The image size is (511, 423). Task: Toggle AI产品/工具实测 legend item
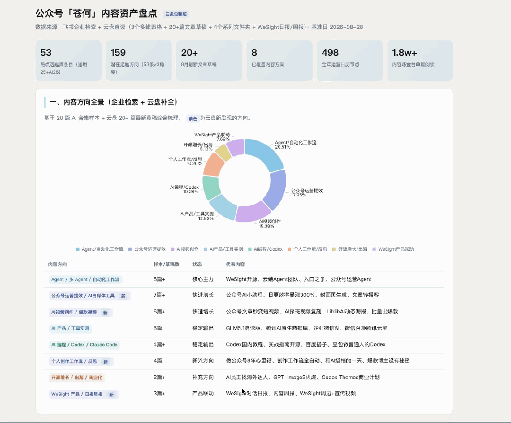[223, 249]
